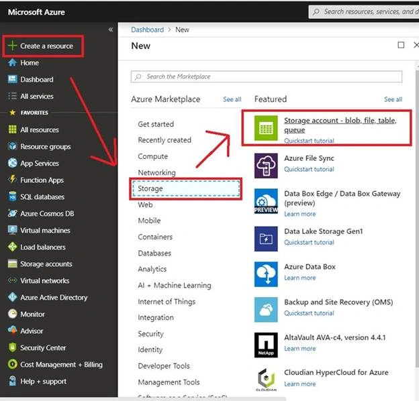Click the Backup and Site Recovery icon
419x401 pixels.
[x=266, y=310]
